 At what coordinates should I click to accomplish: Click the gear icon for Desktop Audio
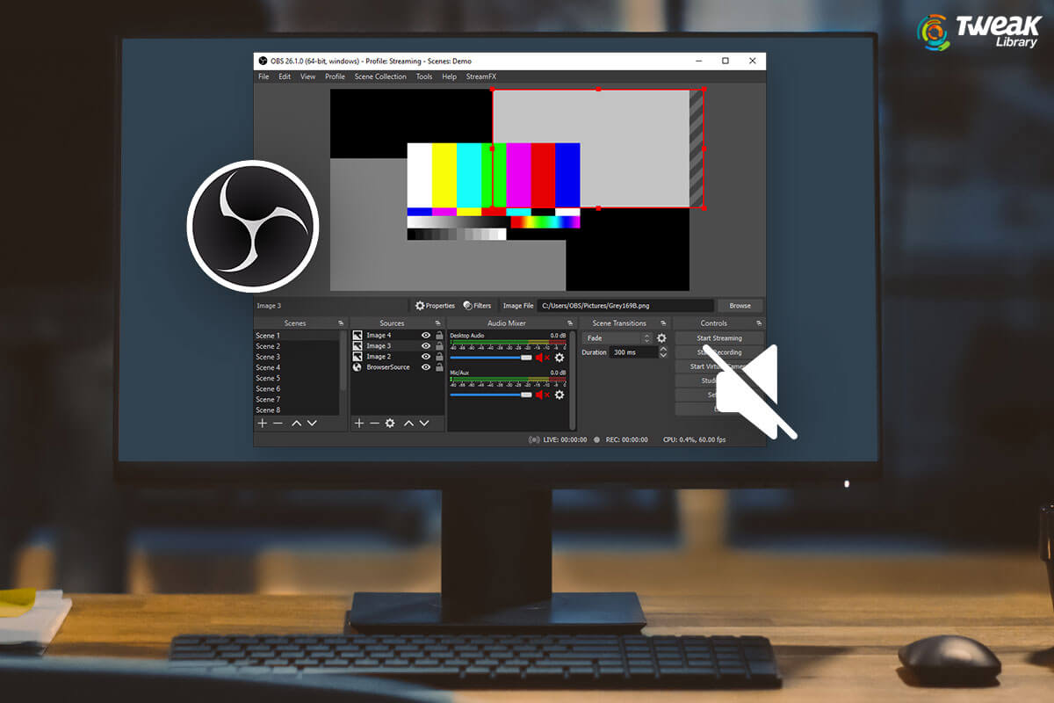pyautogui.click(x=559, y=357)
